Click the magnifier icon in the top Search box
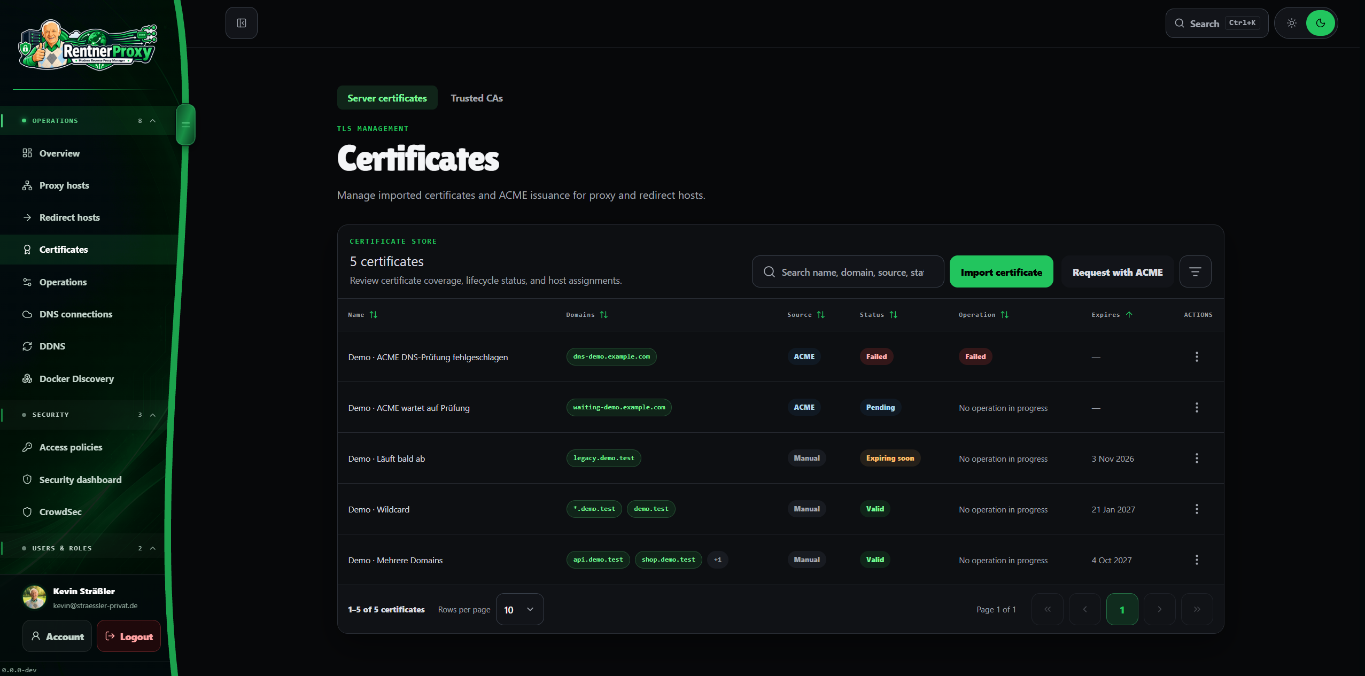The width and height of the screenshot is (1365, 676). (1180, 23)
